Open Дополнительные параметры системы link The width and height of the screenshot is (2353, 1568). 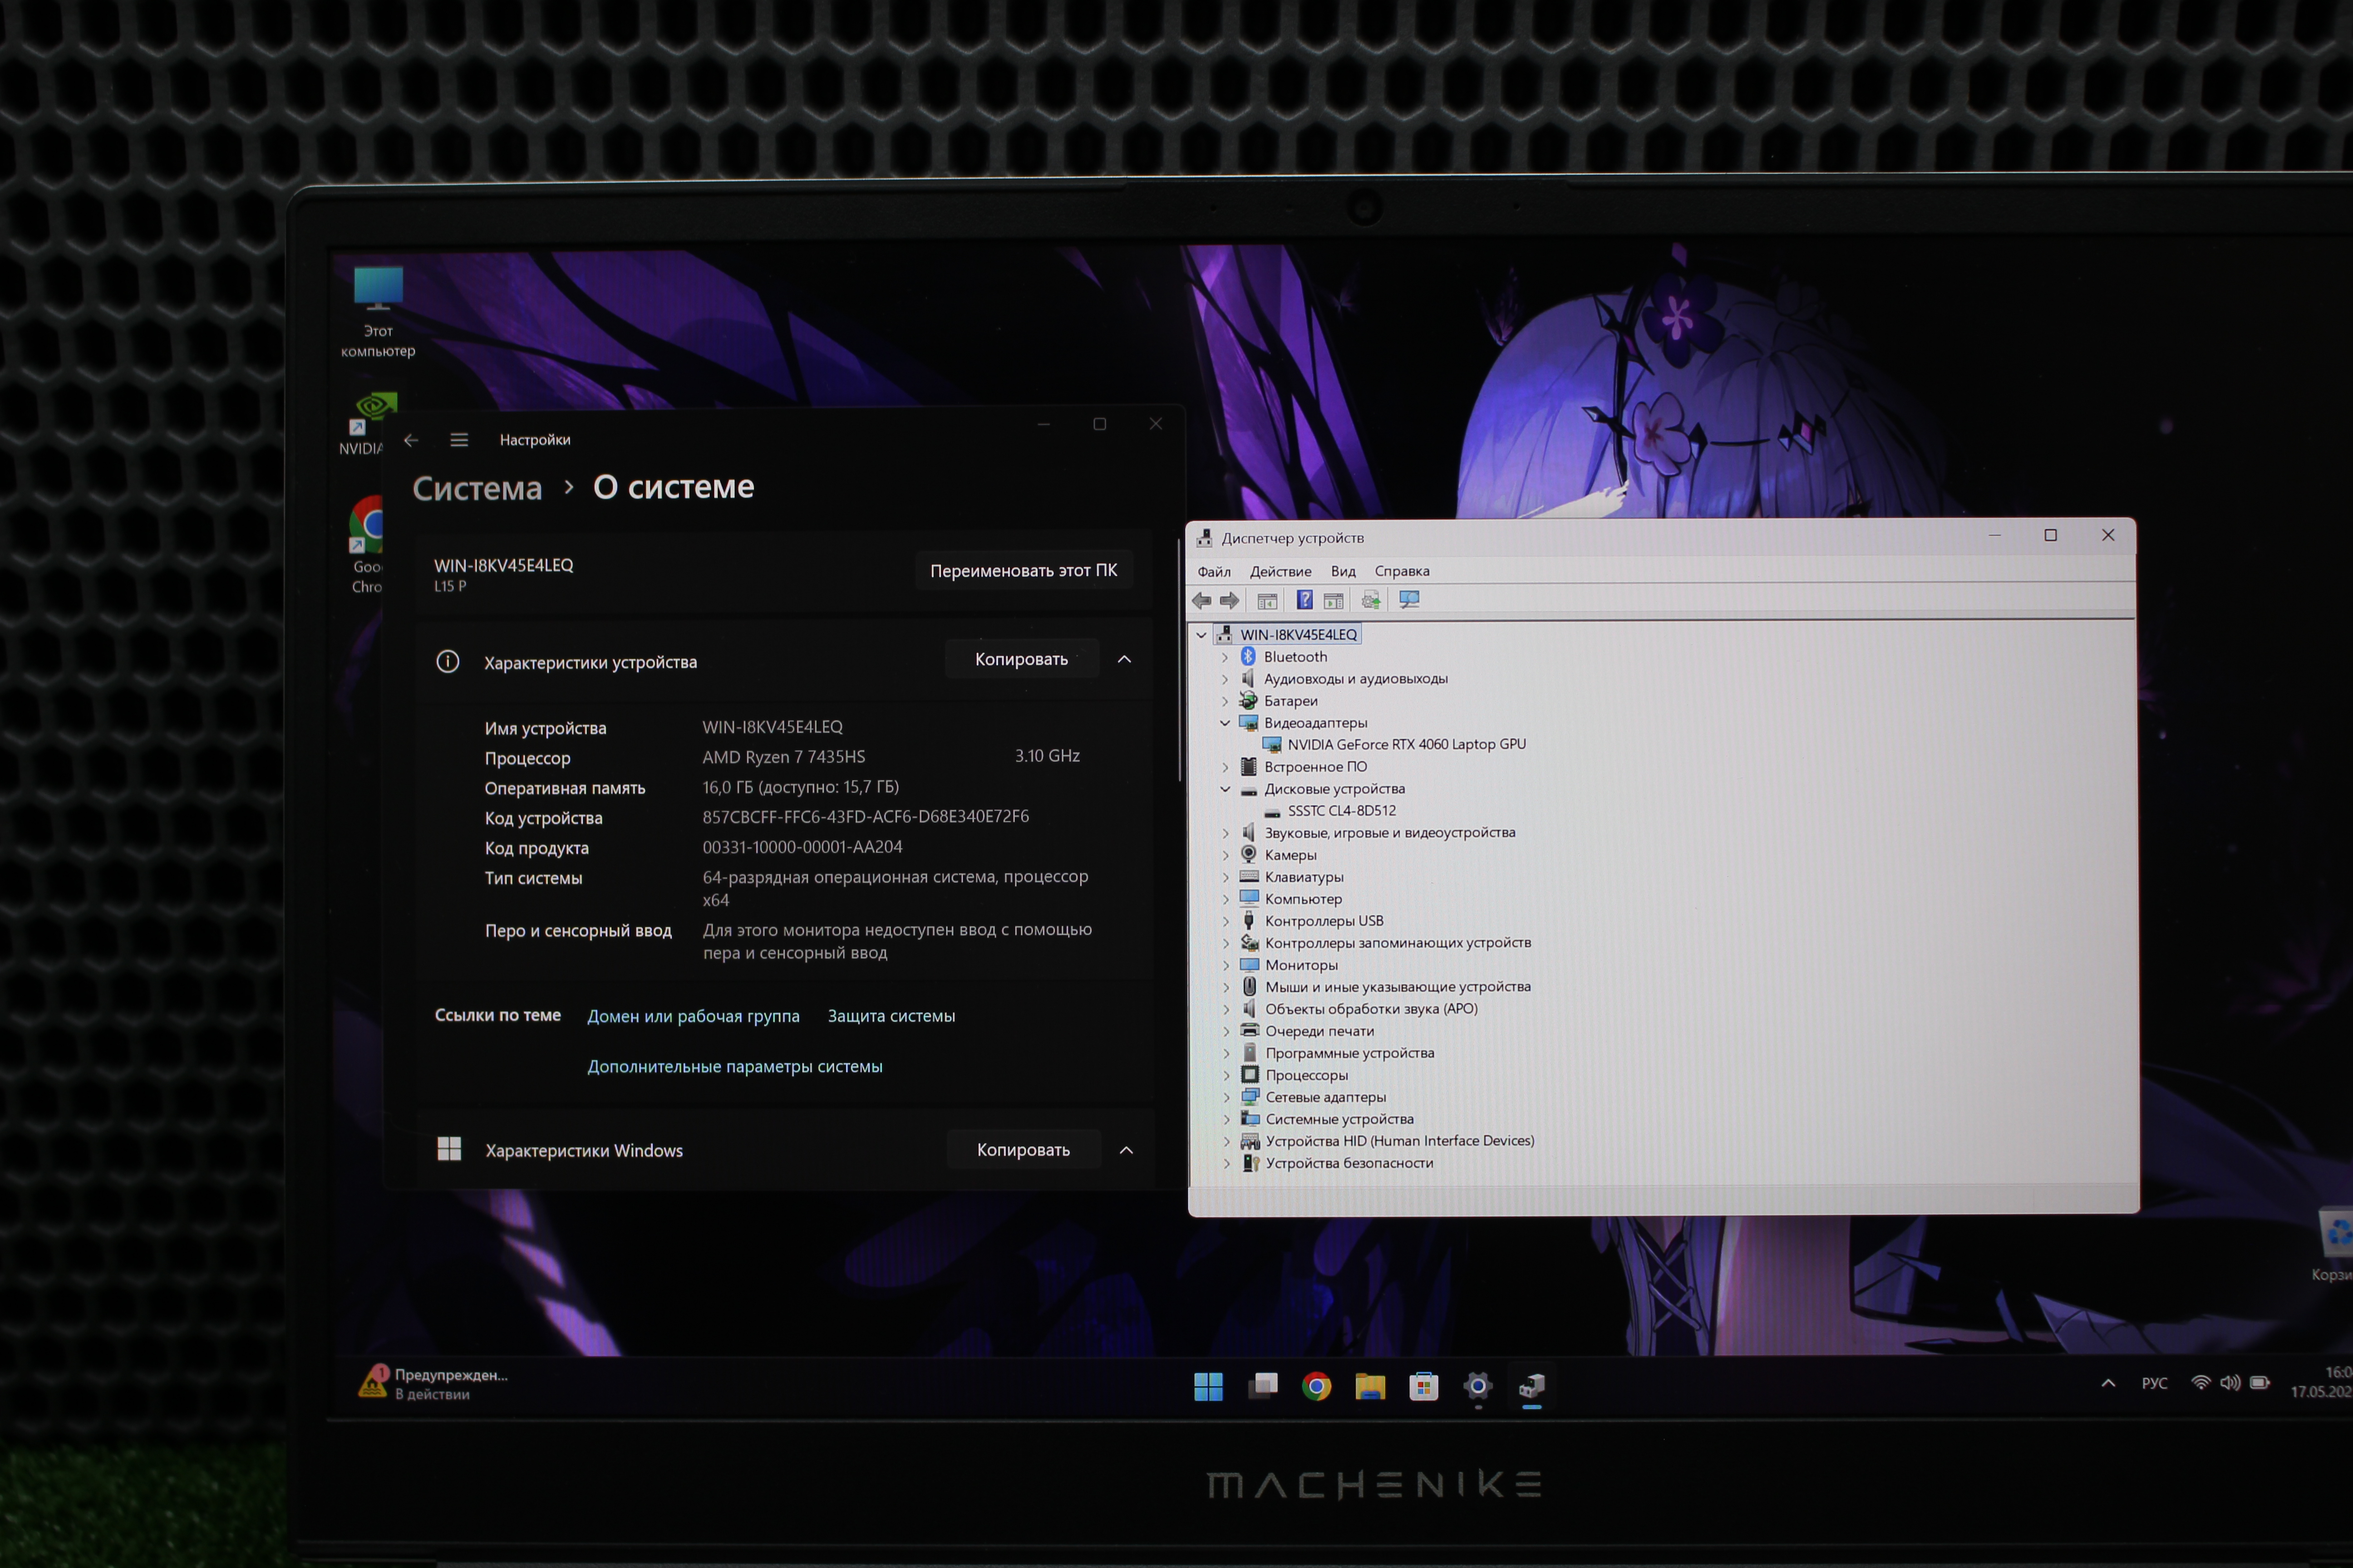[734, 1066]
